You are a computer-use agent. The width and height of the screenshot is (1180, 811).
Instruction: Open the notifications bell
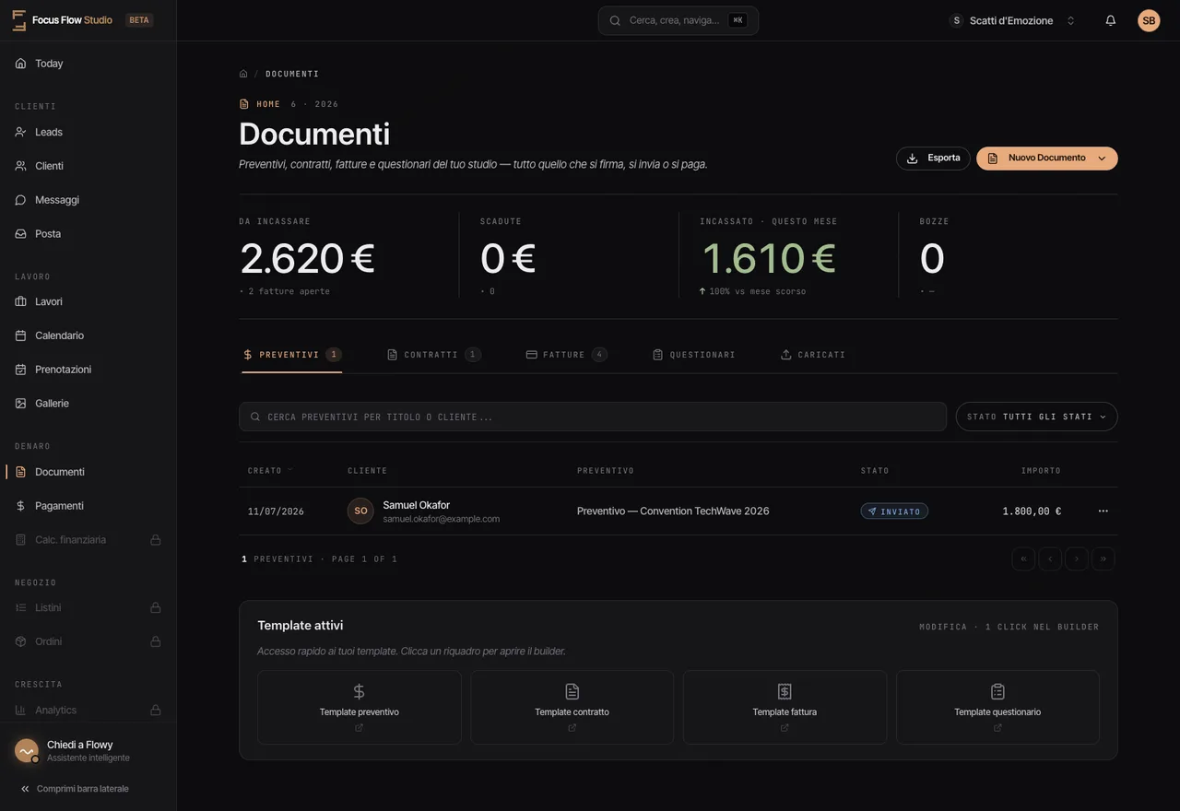click(x=1110, y=20)
